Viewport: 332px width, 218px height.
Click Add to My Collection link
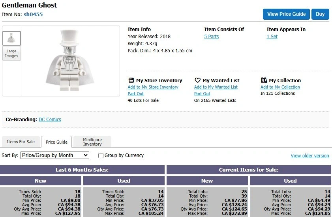(x=280, y=87)
